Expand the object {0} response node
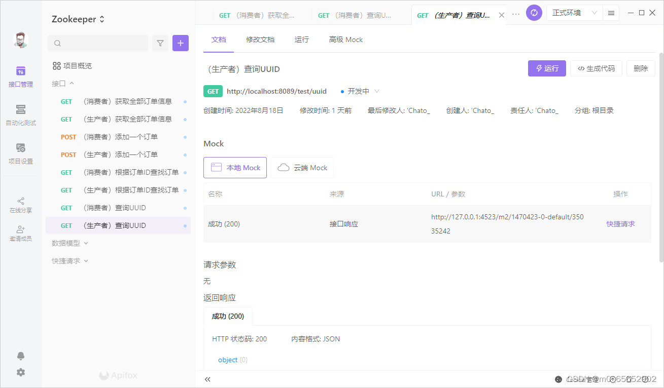The width and height of the screenshot is (664, 388). pyautogui.click(x=233, y=360)
